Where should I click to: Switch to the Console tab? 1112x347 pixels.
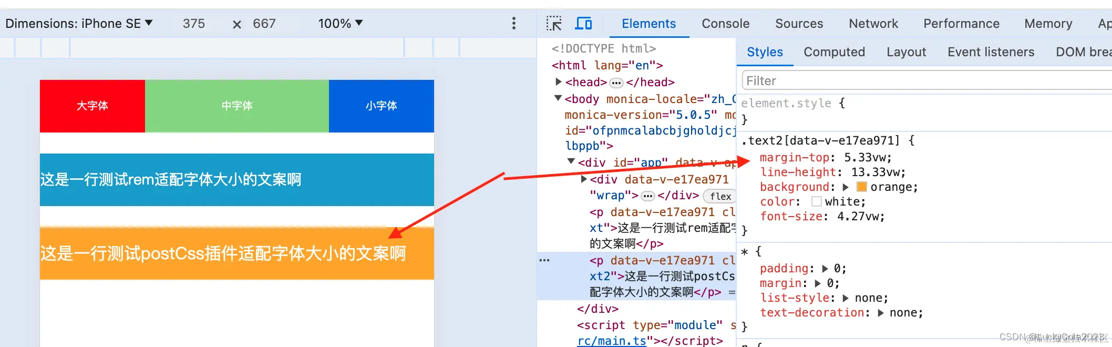(x=725, y=24)
